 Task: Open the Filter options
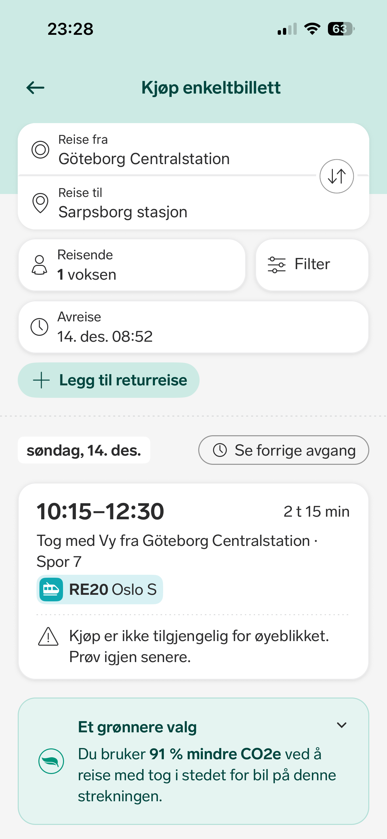click(x=312, y=265)
